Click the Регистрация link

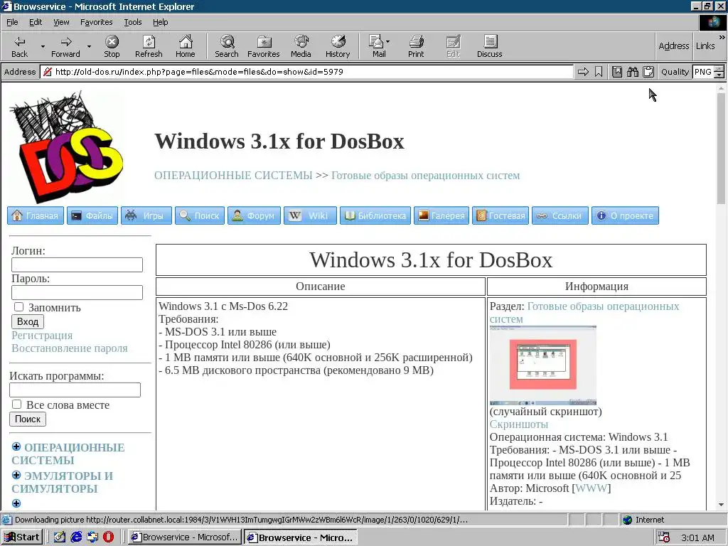point(42,336)
